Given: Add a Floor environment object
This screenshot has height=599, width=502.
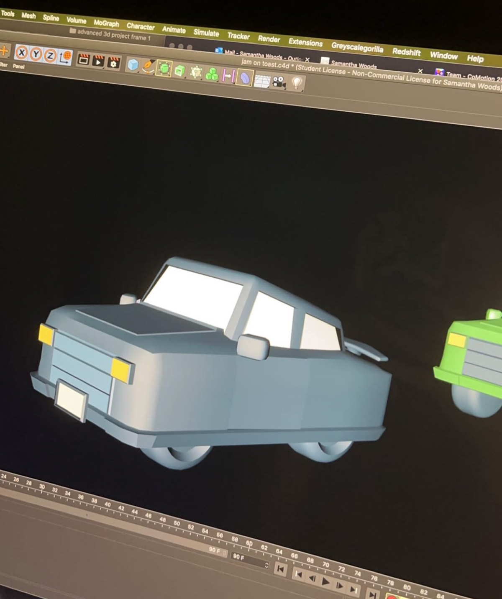Looking at the screenshot, I should [x=262, y=80].
